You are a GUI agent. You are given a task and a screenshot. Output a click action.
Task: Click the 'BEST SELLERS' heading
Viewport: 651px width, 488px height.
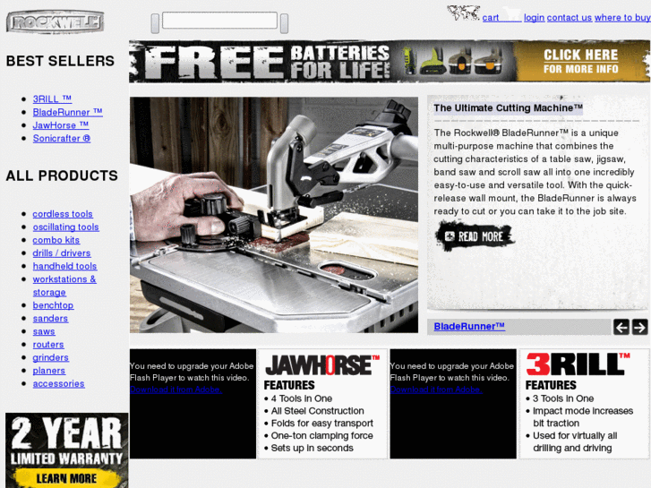click(60, 61)
